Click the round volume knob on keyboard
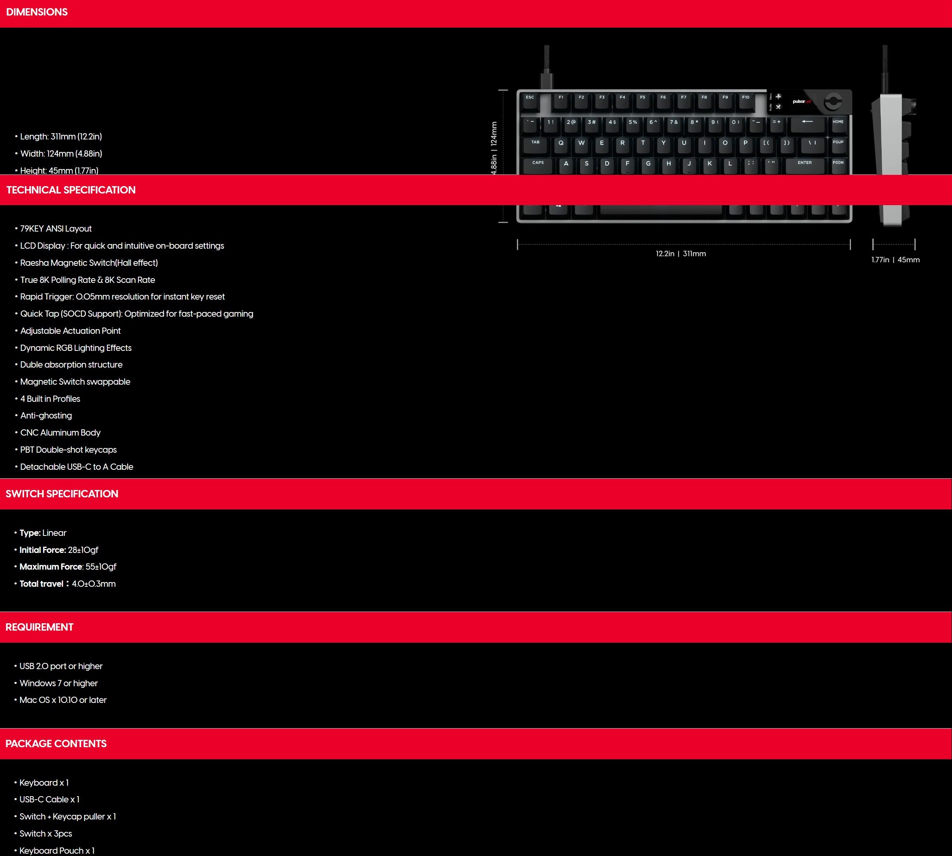 point(833,101)
